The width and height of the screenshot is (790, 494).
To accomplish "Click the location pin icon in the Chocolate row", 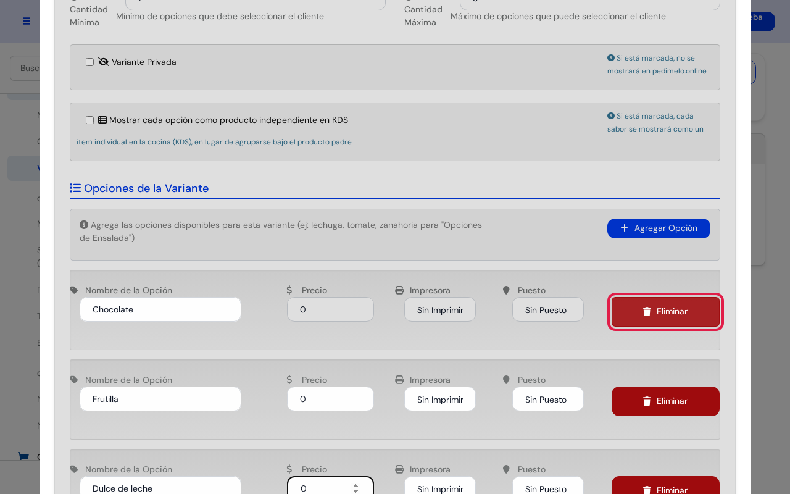I will point(506,290).
